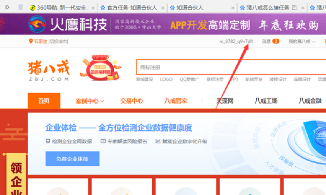Switch to the 官方任务-知道合伙人 tab
This screenshot has height=195, width=326.
pyautogui.click(x=132, y=8)
